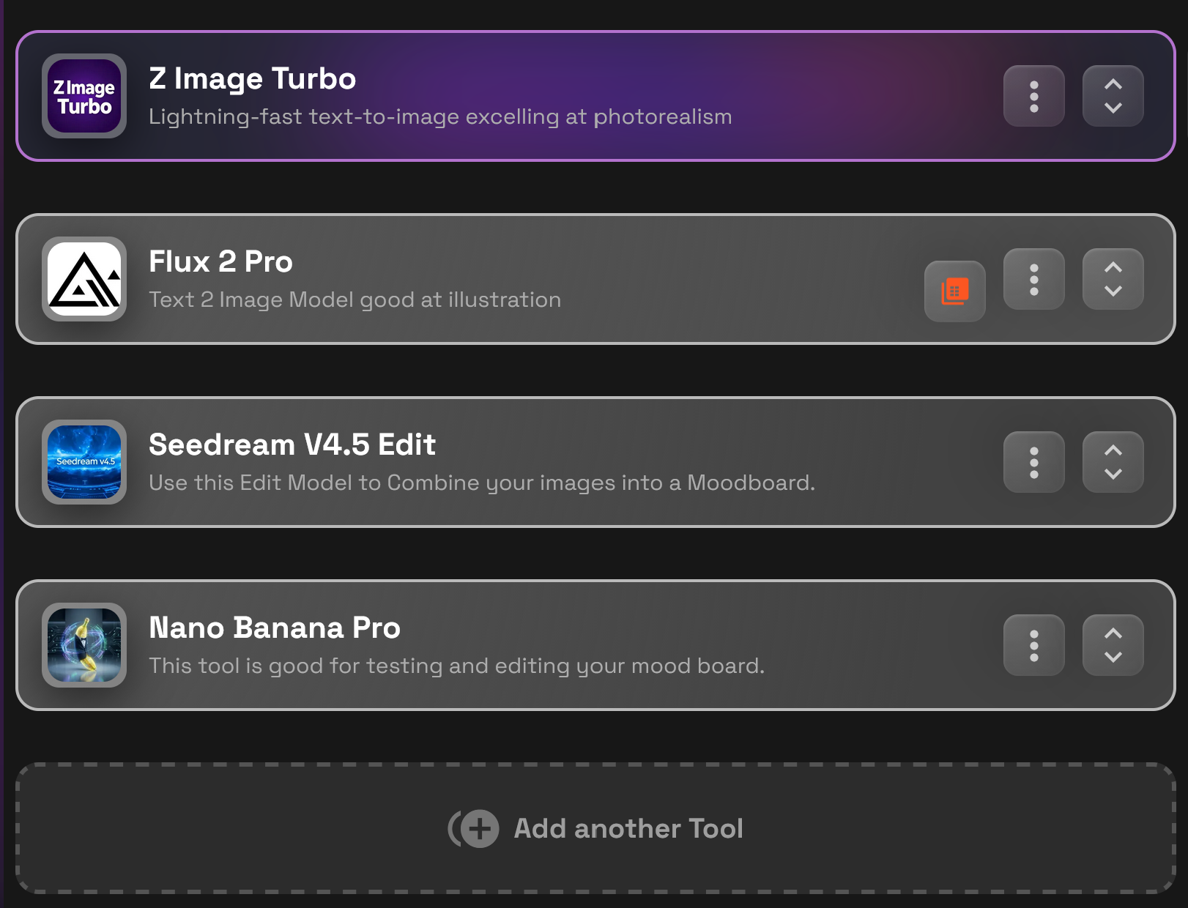The image size is (1188, 908).
Task: Click the reorder control on Seedream V4.5 Edit
Action: (1113, 462)
